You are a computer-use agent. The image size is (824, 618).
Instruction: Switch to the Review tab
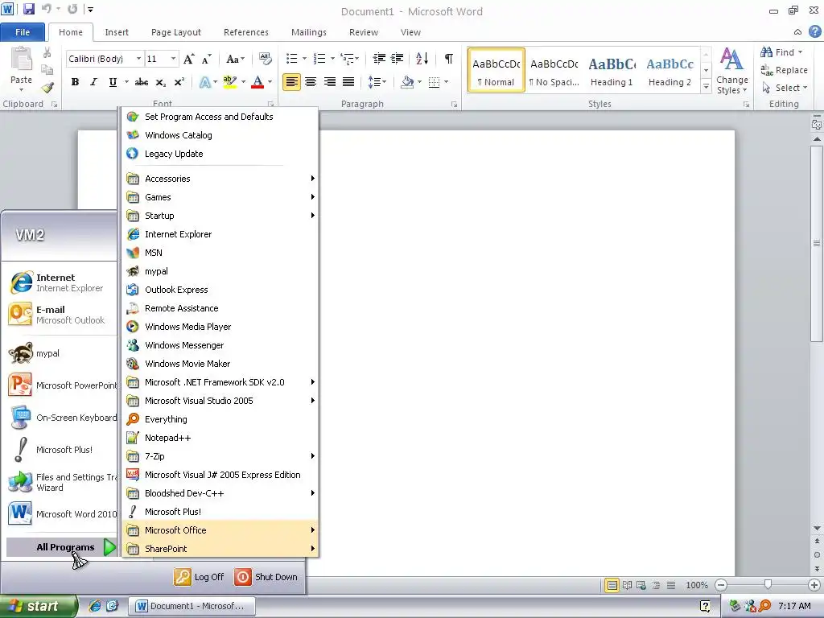(x=364, y=32)
